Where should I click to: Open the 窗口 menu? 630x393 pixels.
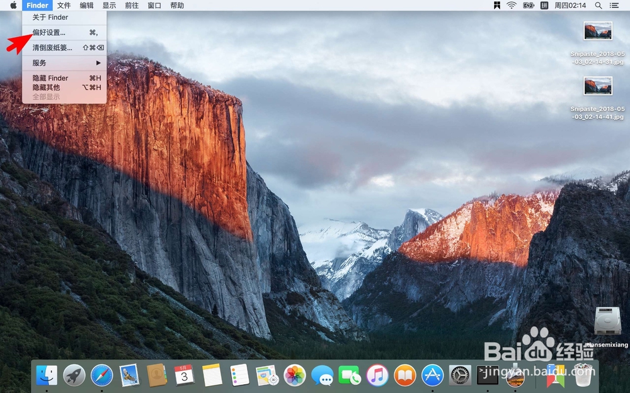tap(154, 5)
